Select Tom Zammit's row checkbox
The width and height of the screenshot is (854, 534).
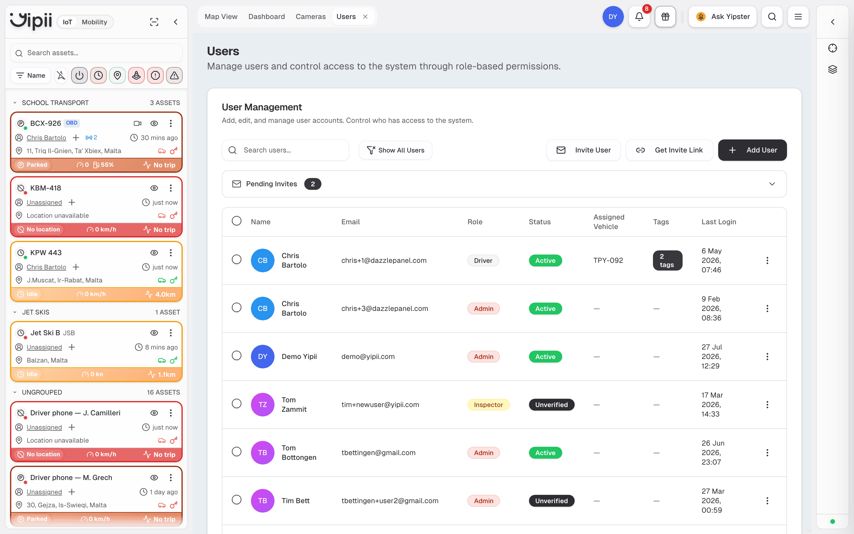pyautogui.click(x=236, y=403)
